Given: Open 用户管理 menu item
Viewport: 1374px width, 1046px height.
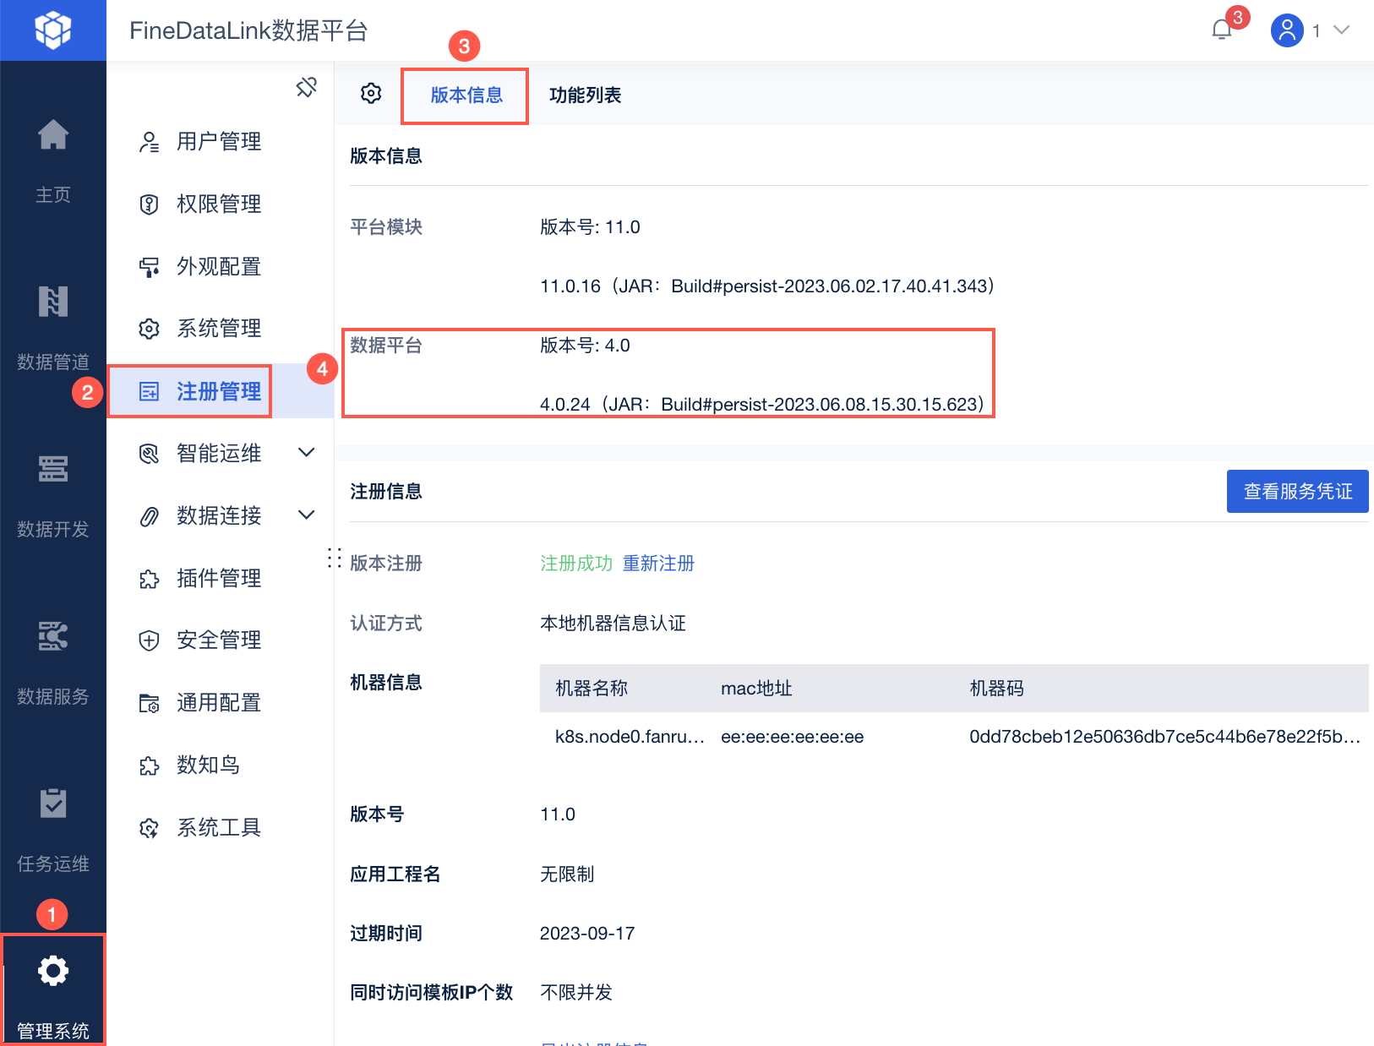Looking at the screenshot, I should 220,142.
